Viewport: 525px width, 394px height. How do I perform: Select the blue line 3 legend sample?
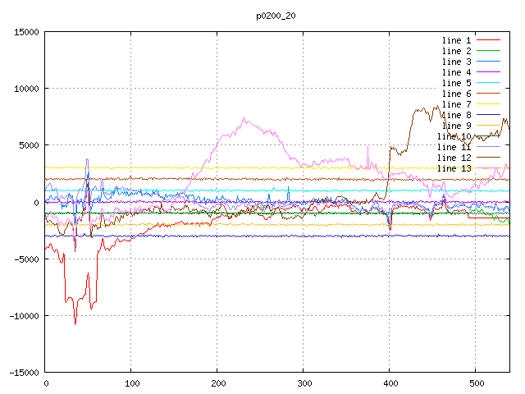tap(488, 62)
